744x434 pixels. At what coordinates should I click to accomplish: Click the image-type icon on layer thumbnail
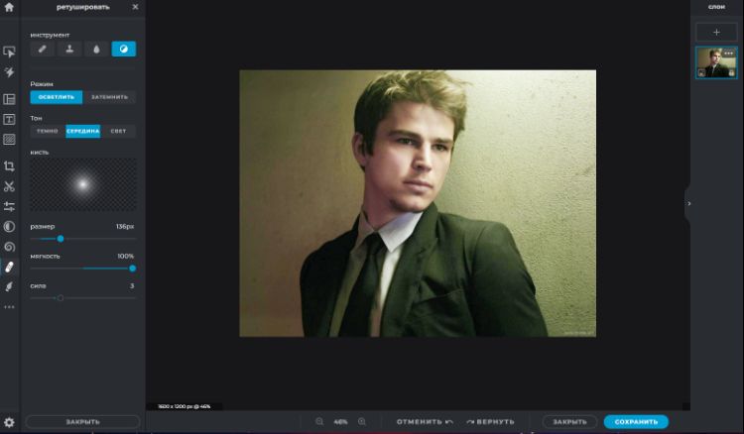pyautogui.click(x=701, y=73)
